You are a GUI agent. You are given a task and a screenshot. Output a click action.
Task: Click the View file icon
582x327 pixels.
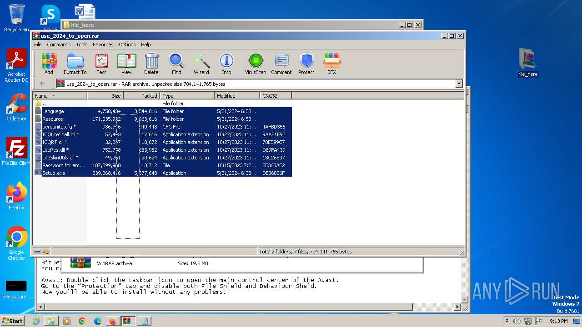126,64
